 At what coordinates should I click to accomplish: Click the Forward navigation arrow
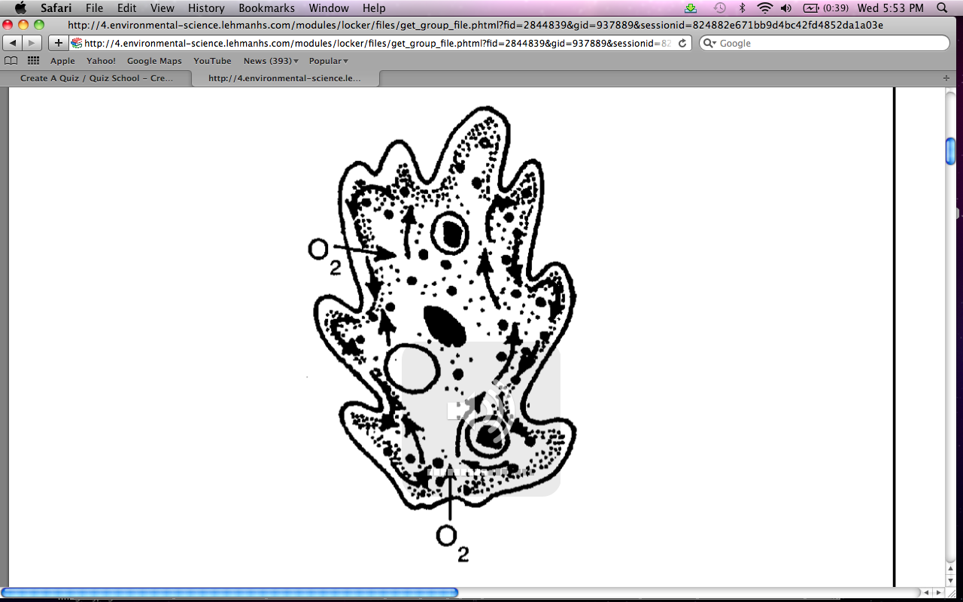(32, 43)
